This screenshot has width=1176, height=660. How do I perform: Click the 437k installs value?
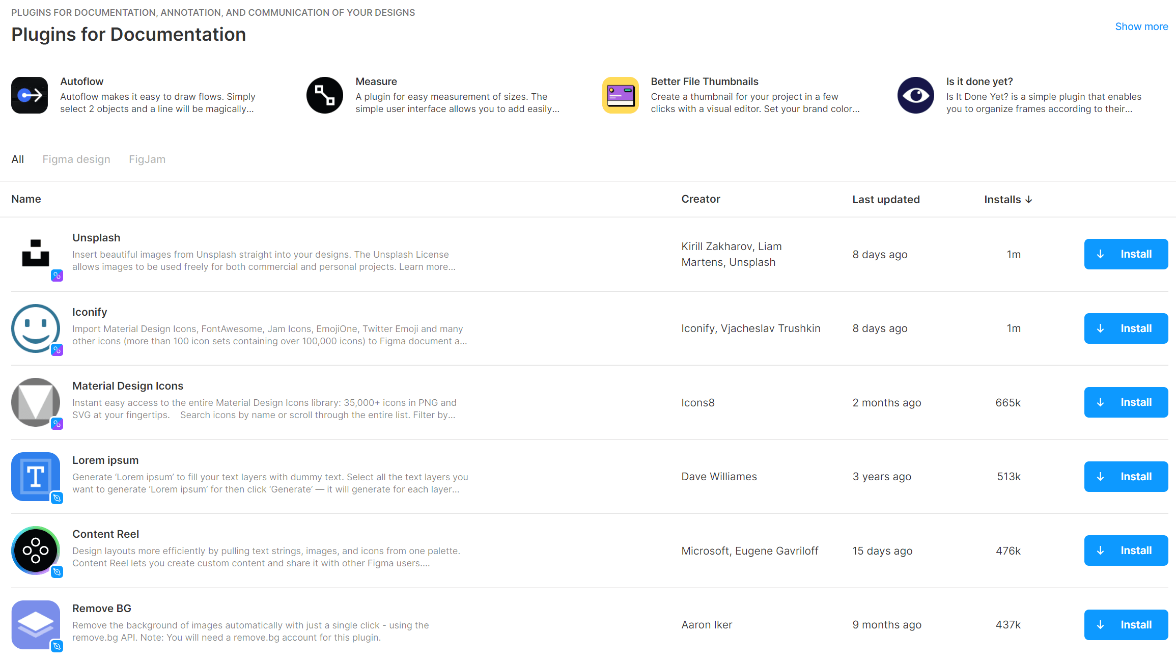[1008, 625]
